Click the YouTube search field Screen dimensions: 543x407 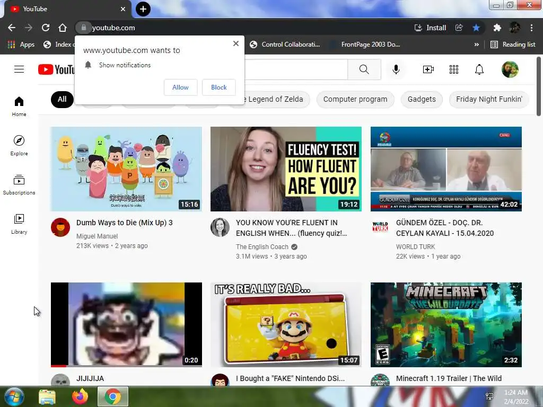pos(296,69)
